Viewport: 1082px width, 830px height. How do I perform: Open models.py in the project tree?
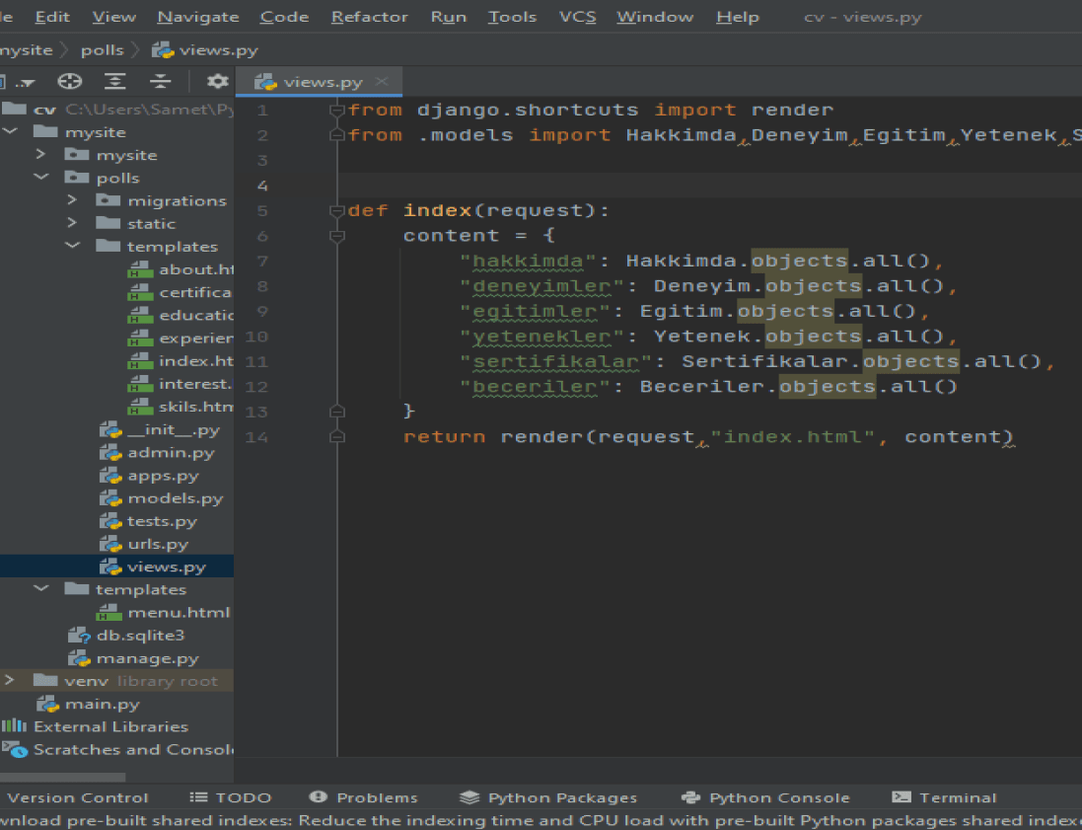pos(175,498)
